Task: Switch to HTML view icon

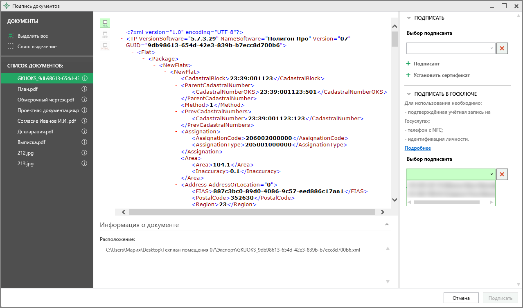Action: point(105,46)
